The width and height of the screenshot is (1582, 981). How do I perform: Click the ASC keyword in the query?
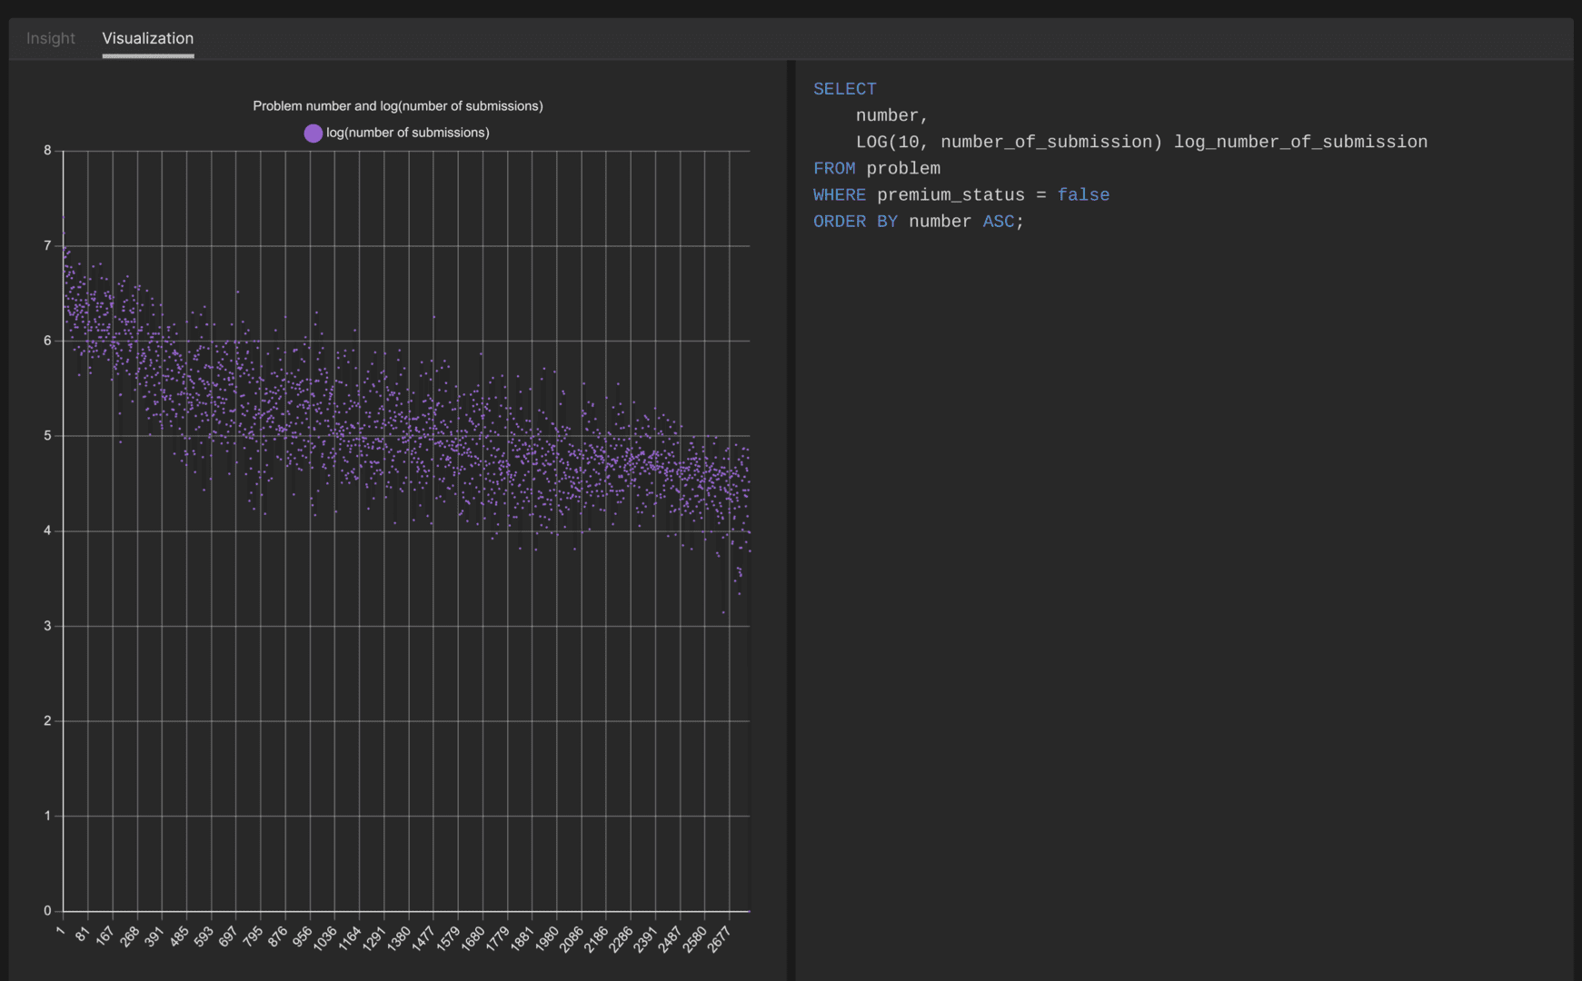point(998,221)
